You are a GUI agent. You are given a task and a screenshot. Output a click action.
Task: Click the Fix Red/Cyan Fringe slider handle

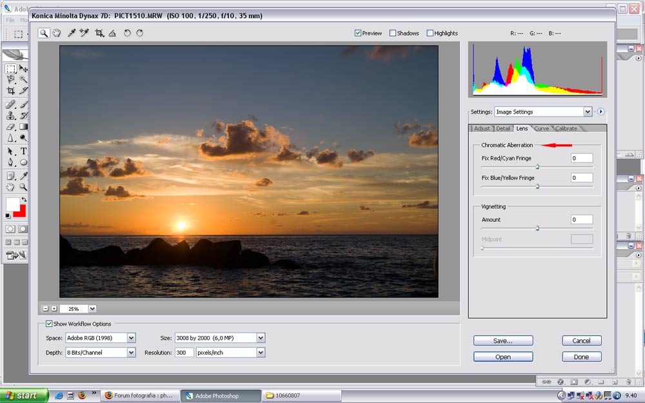point(537,167)
